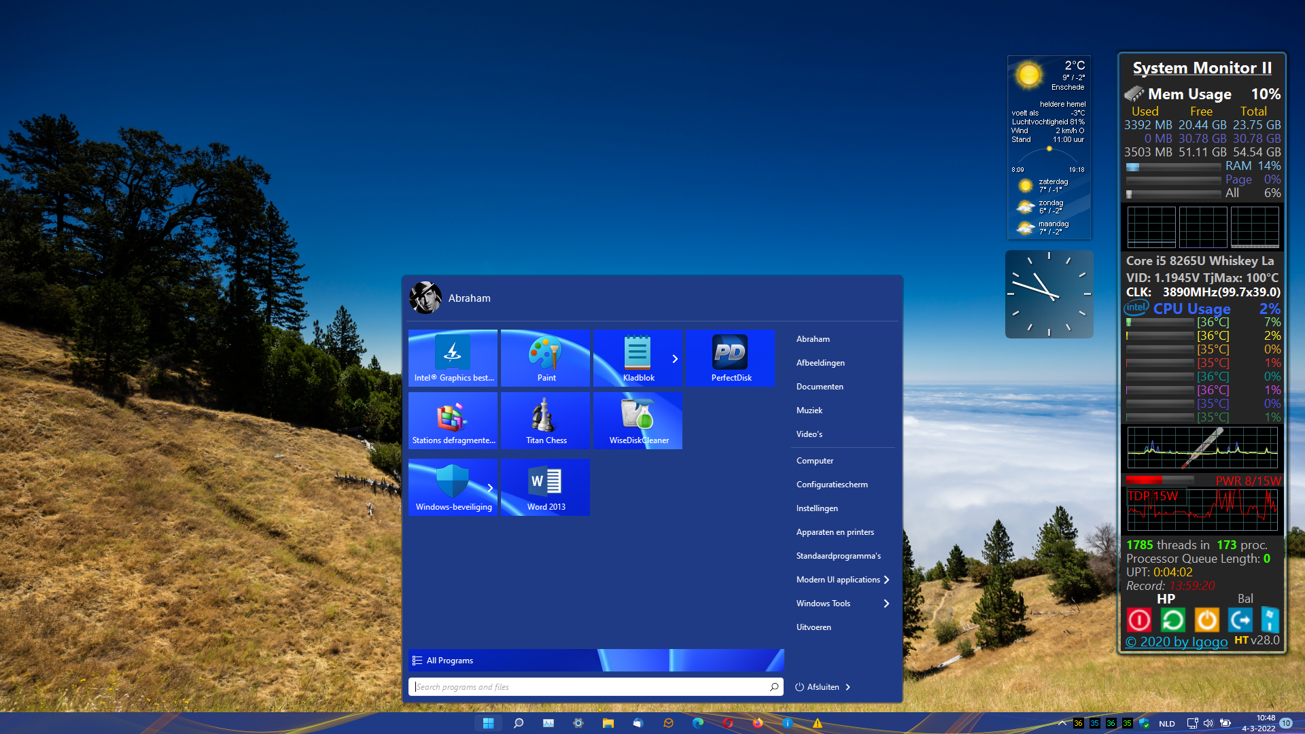Viewport: 1305px width, 734px height.
Task: Open Configuratiescherm
Action: (x=832, y=484)
